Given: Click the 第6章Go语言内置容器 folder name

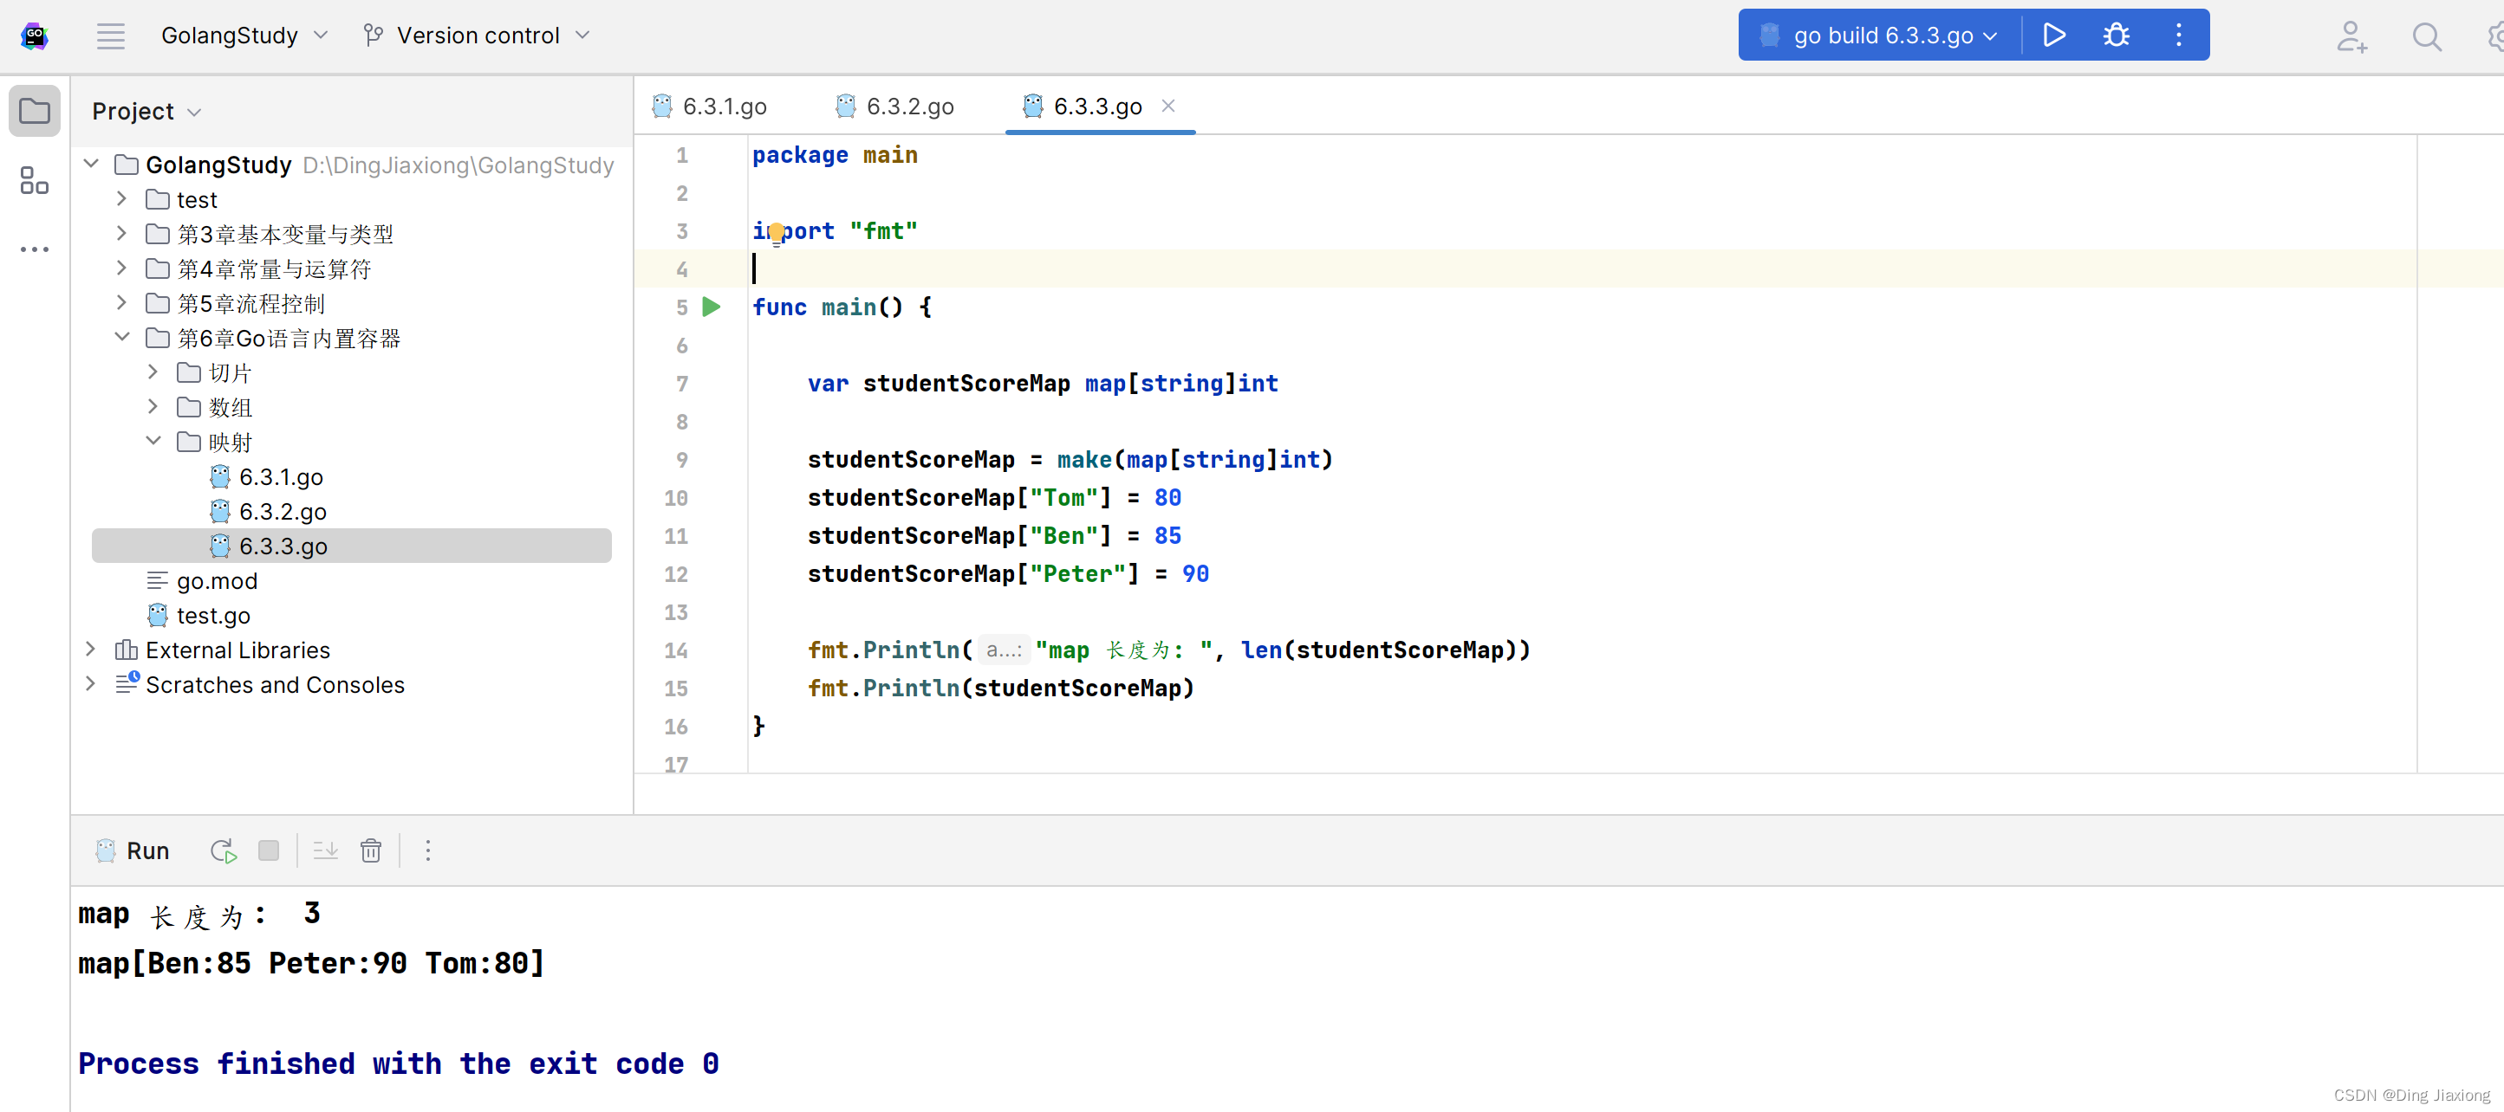Looking at the screenshot, I should click(289, 338).
